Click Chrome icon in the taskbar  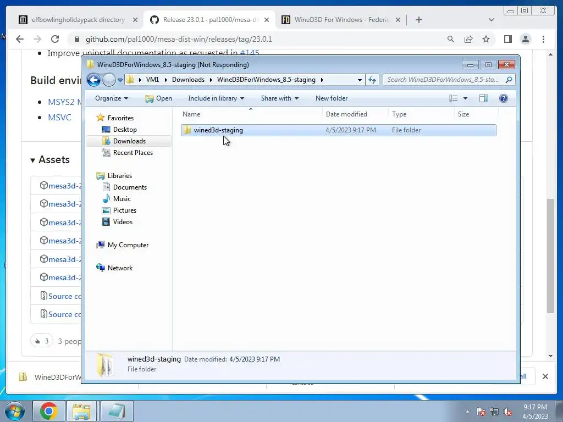(x=49, y=411)
